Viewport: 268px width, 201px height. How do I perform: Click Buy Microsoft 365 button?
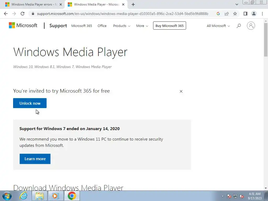pyautogui.click(x=169, y=26)
